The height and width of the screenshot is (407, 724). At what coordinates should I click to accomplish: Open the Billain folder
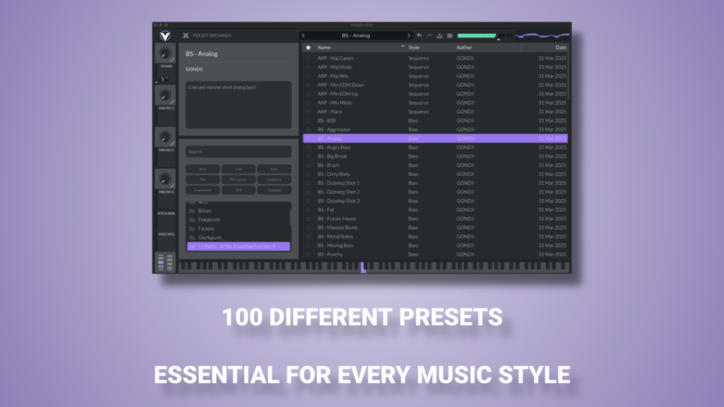[x=238, y=211]
